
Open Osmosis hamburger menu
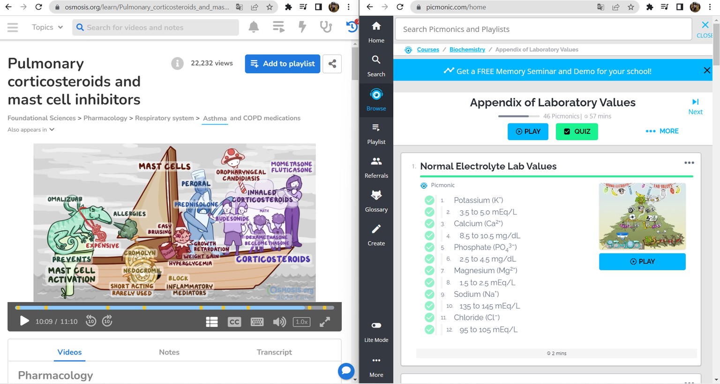[x=13, y=28]
